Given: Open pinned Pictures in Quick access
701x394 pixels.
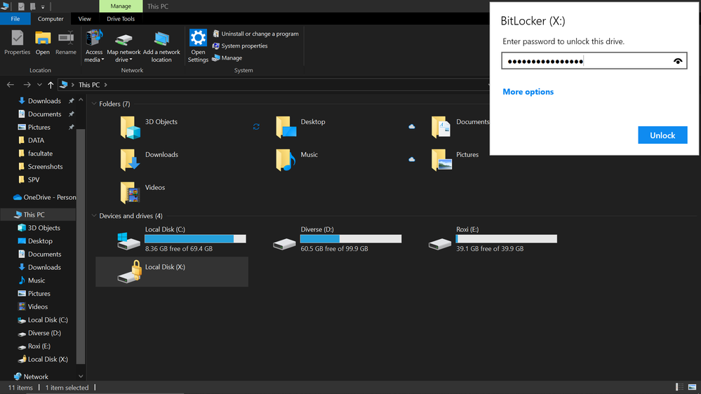Looking at the screenshot, I should click(x=39, y=128).
